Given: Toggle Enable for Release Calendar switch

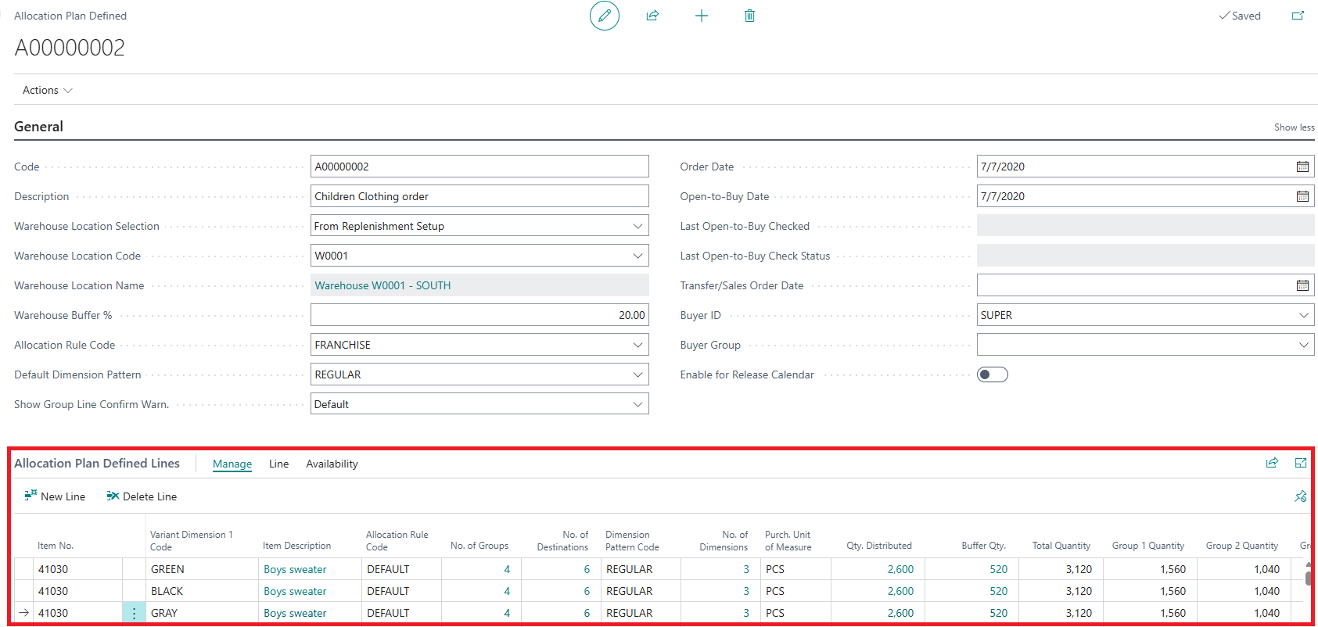Looking at the screenshot, I should (992, 374).
